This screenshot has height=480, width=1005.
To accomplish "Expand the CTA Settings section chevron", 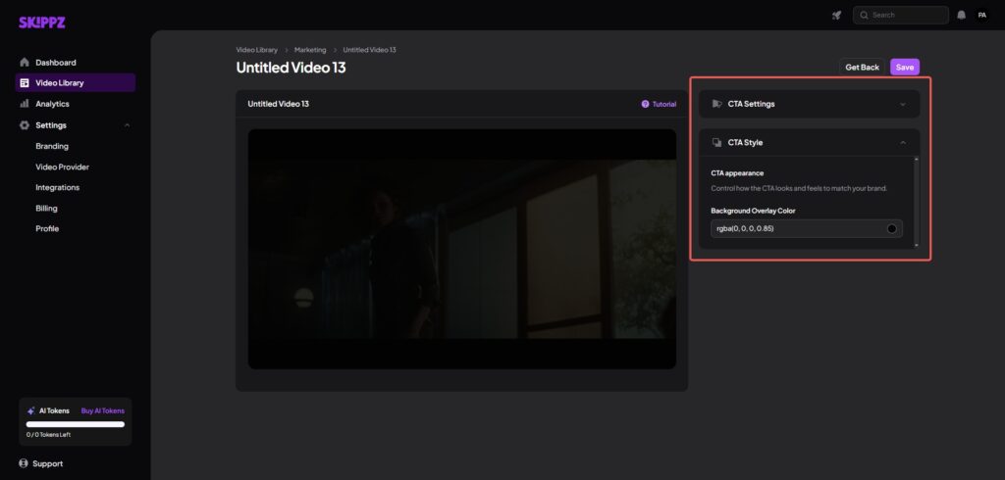I will tap(902, 104).
